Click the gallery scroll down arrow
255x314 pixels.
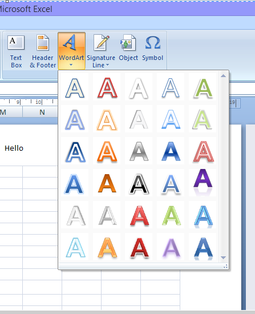point(224,257)
